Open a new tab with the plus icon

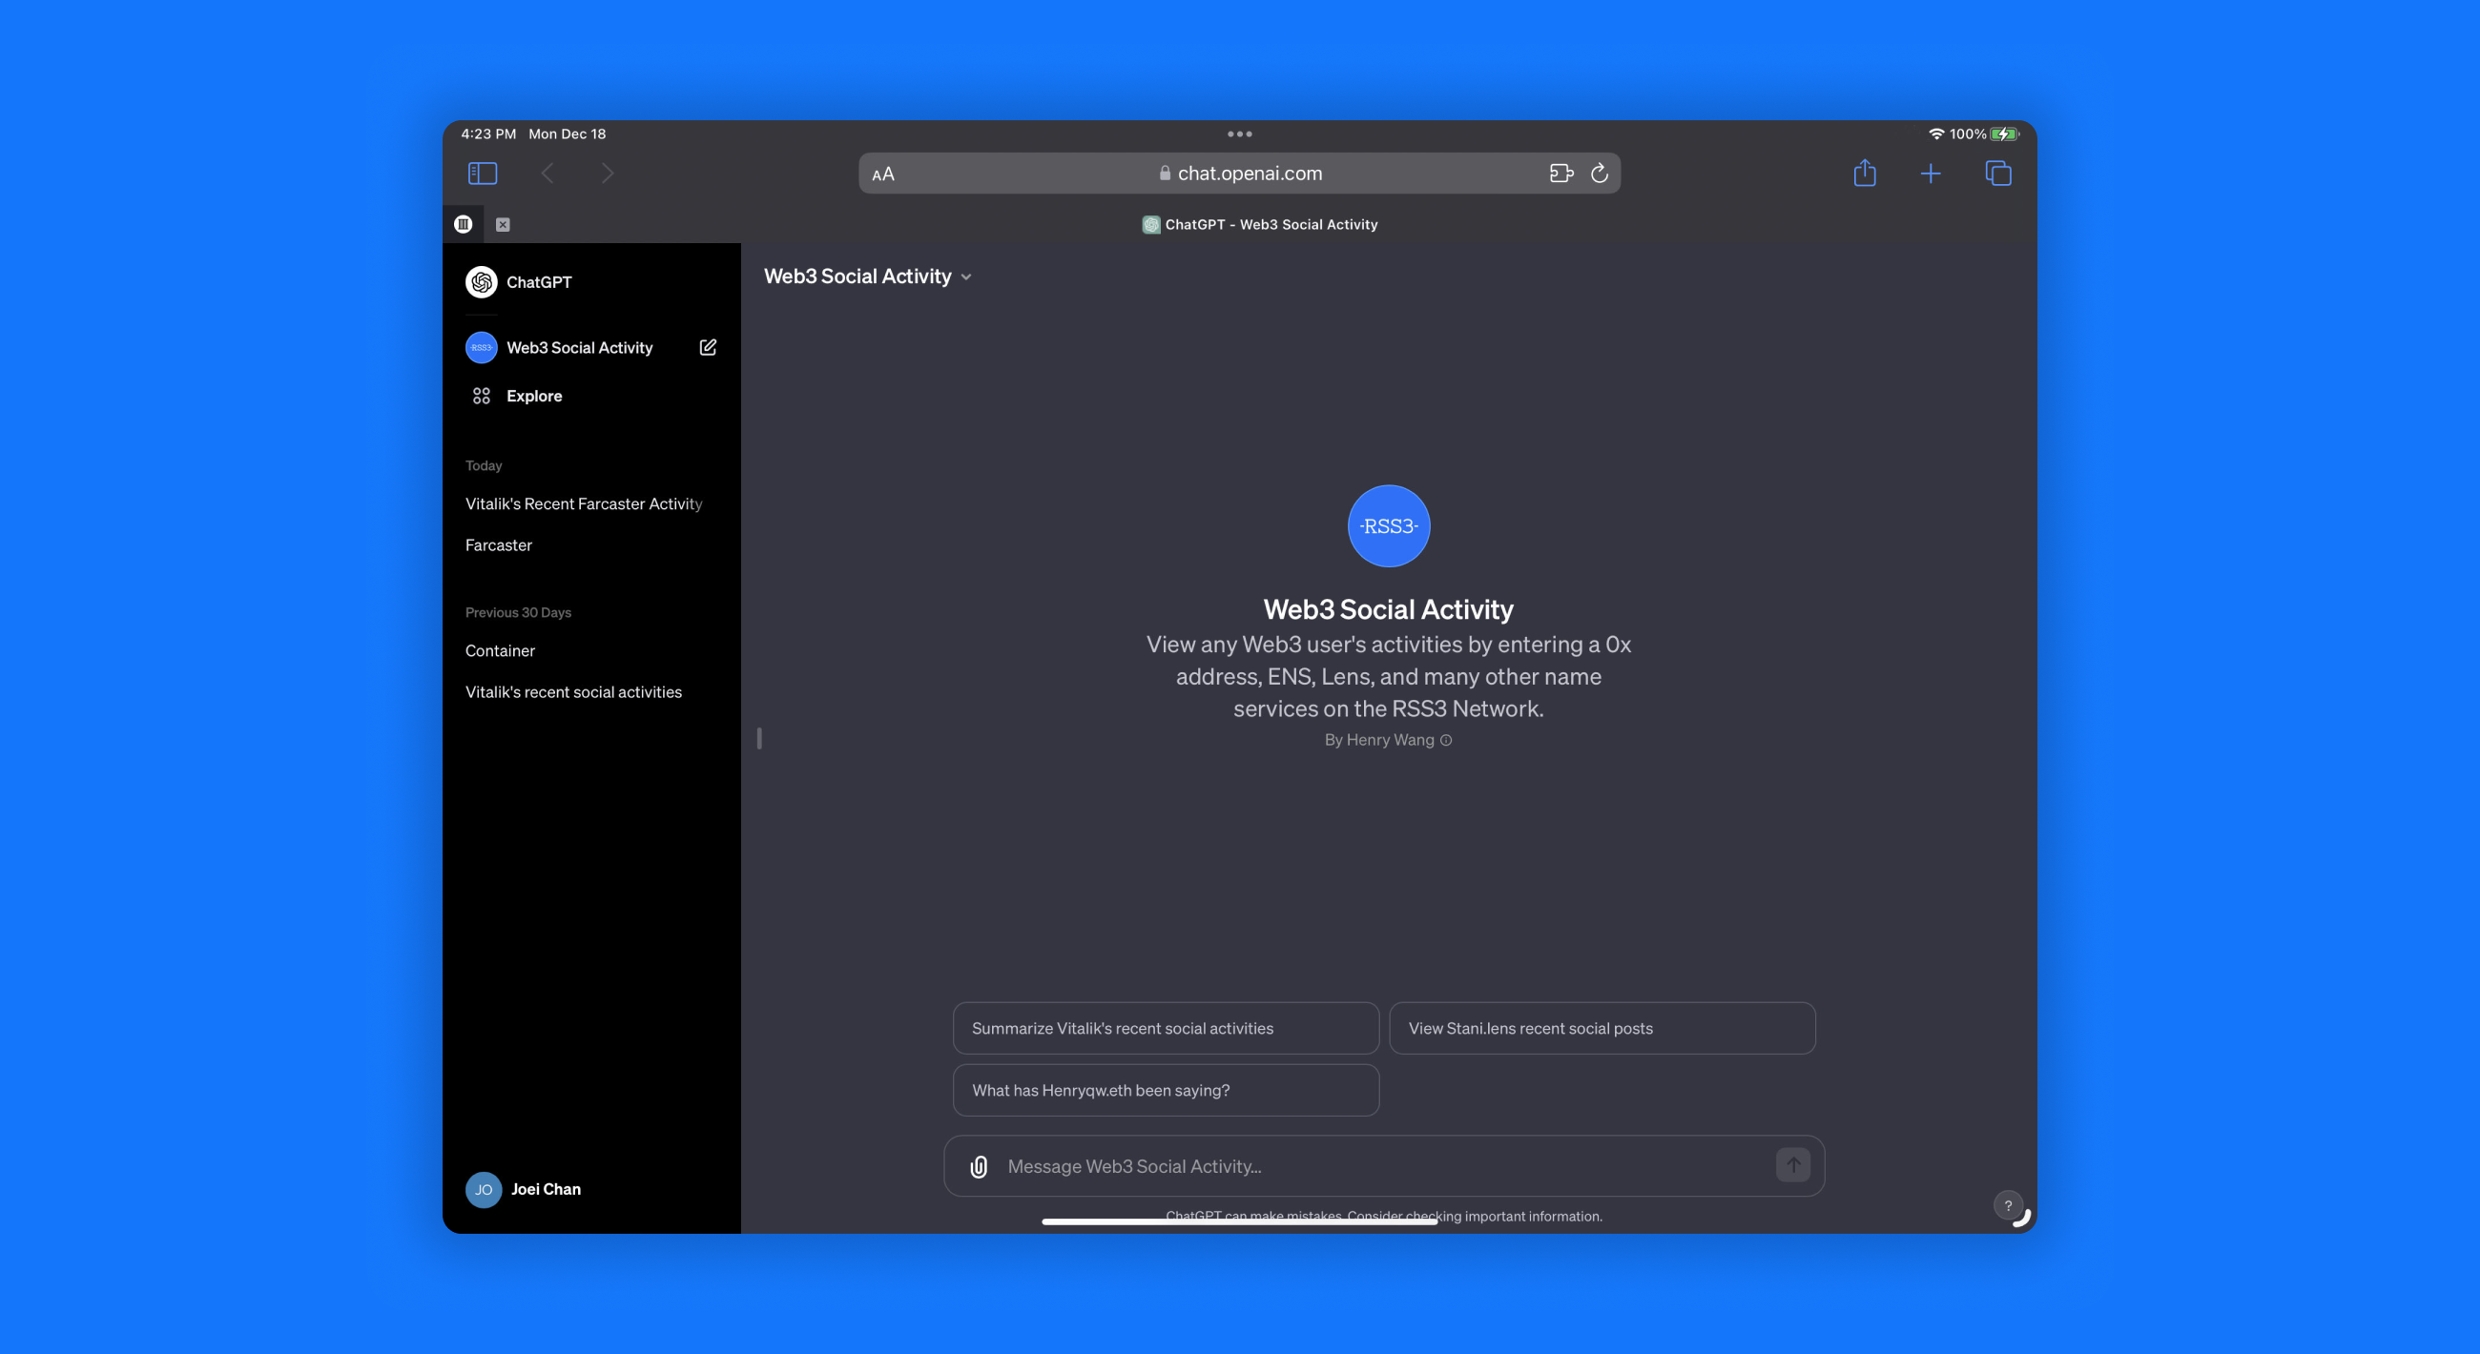tap(1932, 174)
